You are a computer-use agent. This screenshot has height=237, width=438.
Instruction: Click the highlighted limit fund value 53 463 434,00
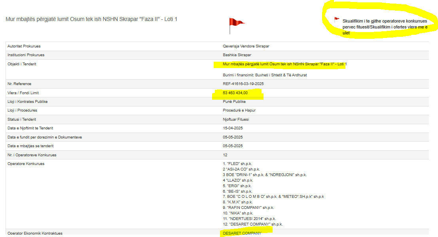[x=235, y=93]
